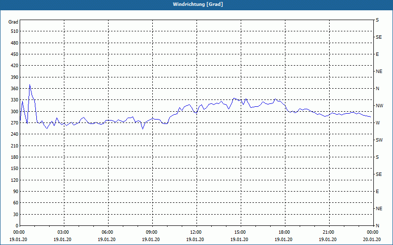Click the 270 degree axis label
The width and height of the screenshot is (393, 245).
[15, 123]
